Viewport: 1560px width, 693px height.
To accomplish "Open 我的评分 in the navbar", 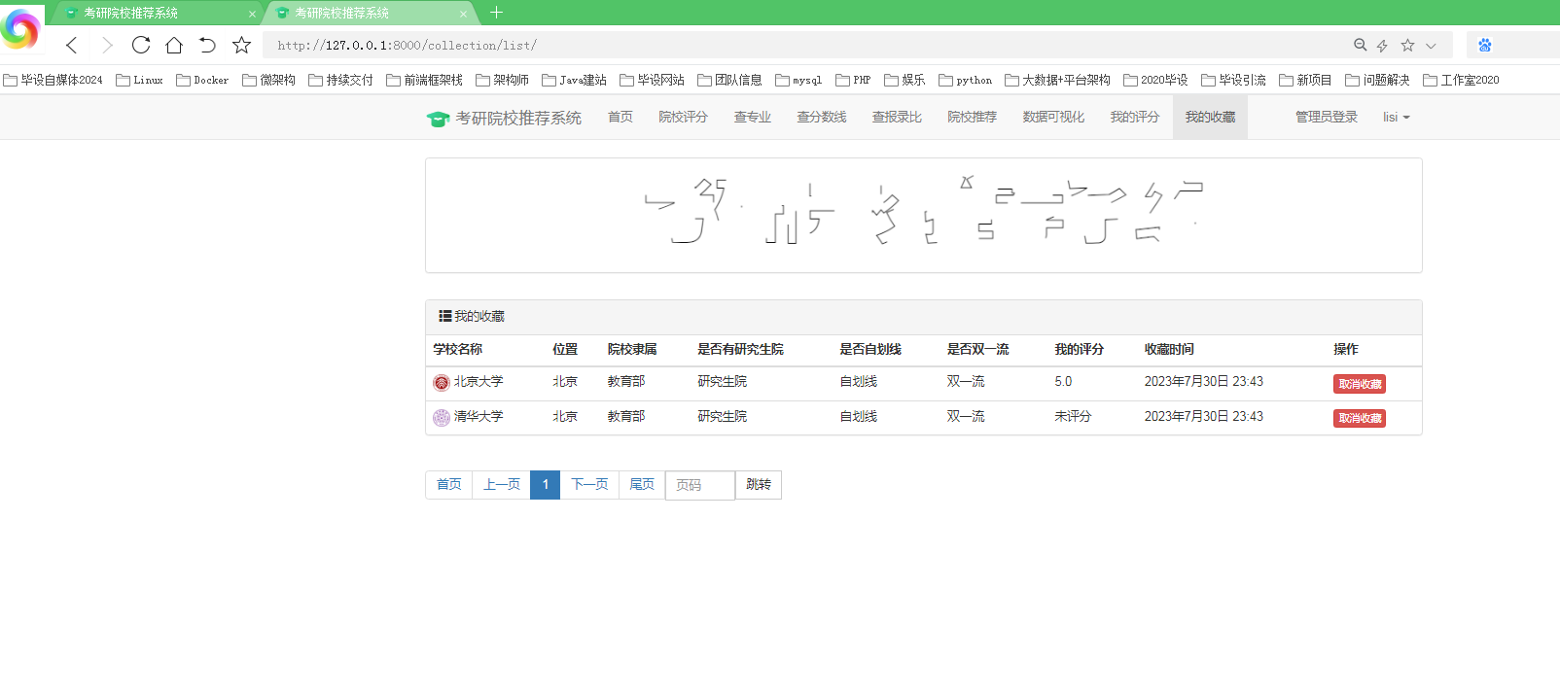I will (1135, 117).
